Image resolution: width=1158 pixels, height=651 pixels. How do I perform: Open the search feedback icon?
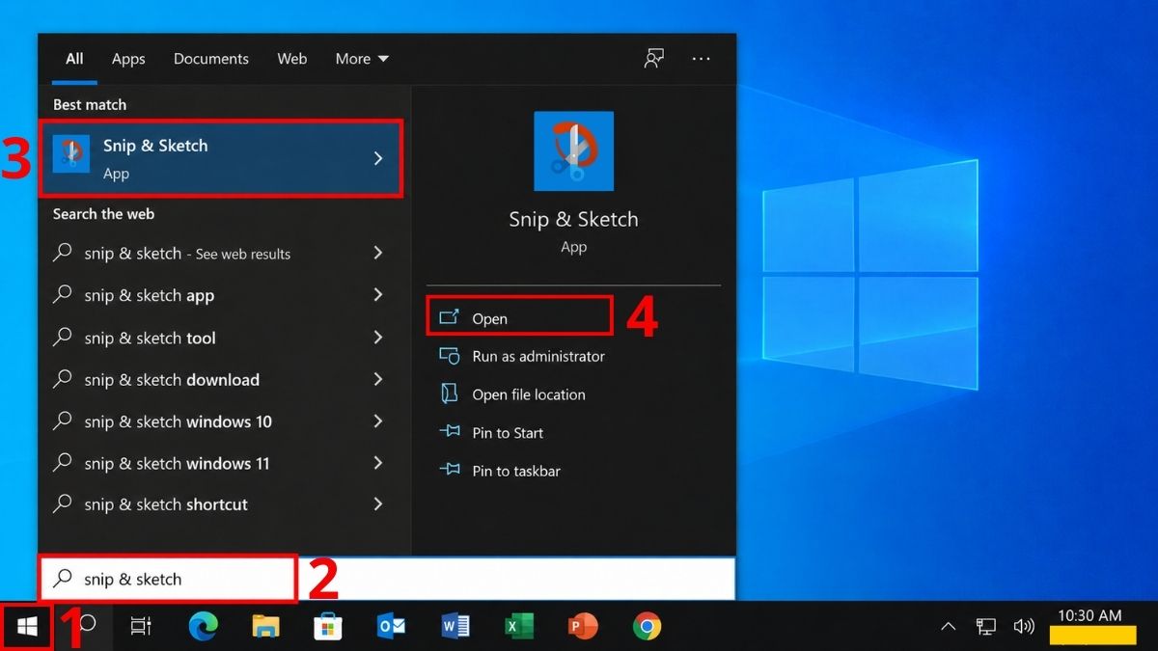[x=654, y=59]
